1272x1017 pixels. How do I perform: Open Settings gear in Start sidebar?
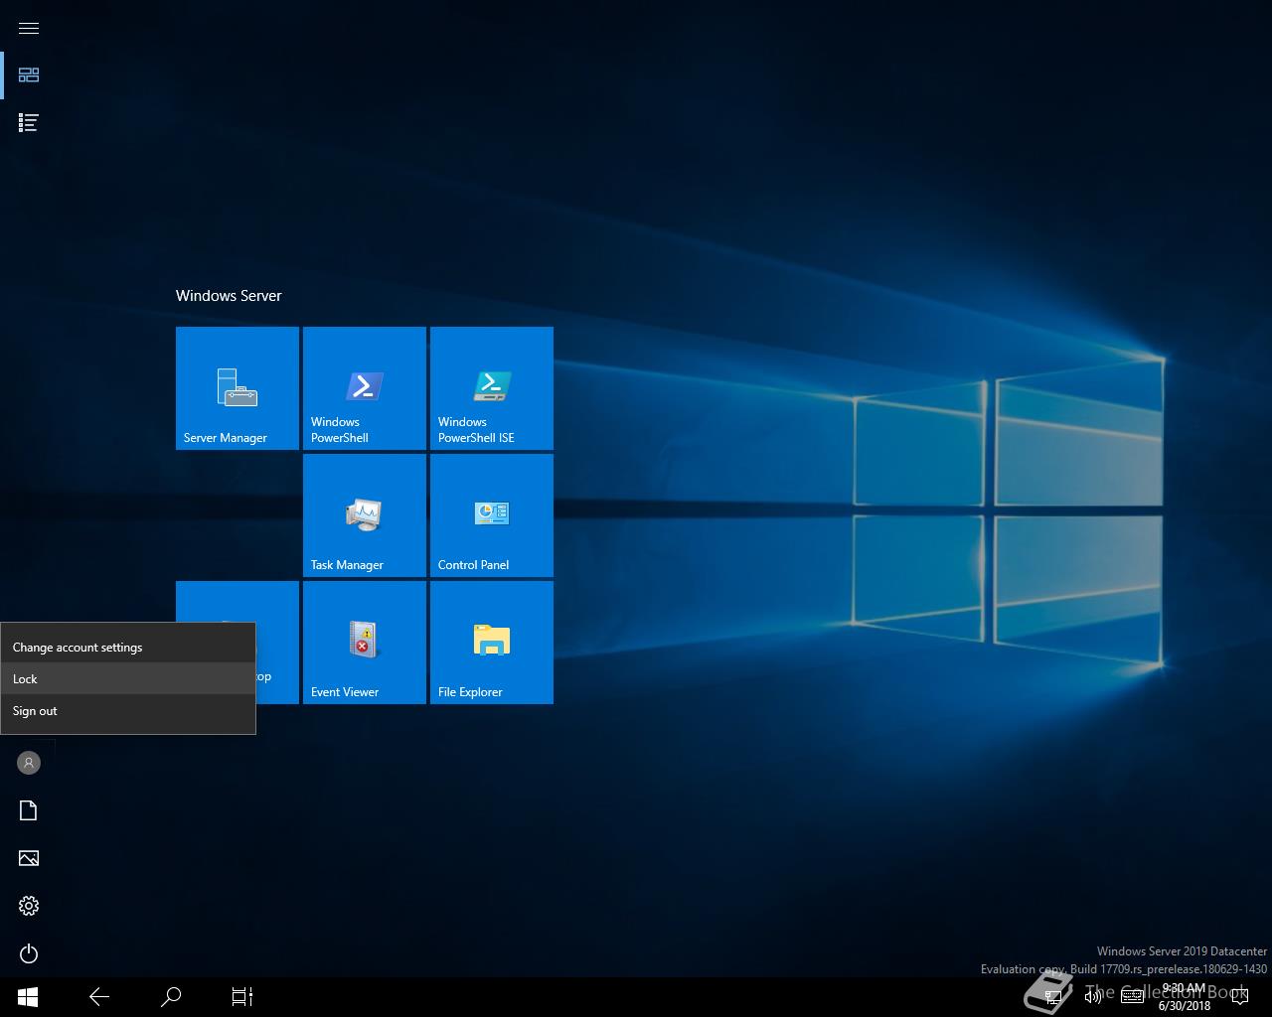(x=29, y=906)
